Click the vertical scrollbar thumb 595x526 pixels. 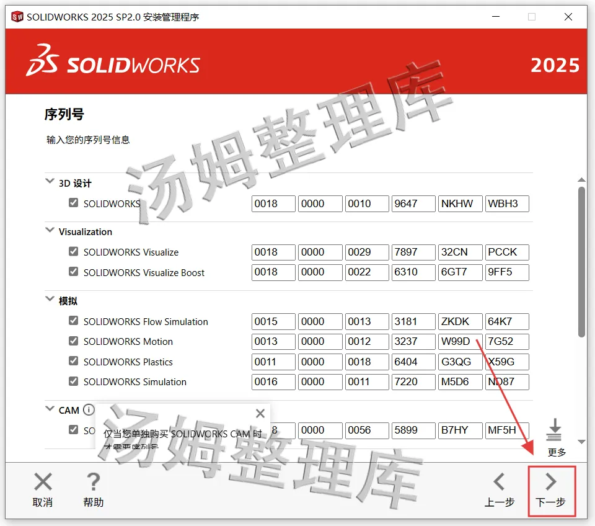pos(581,262)
